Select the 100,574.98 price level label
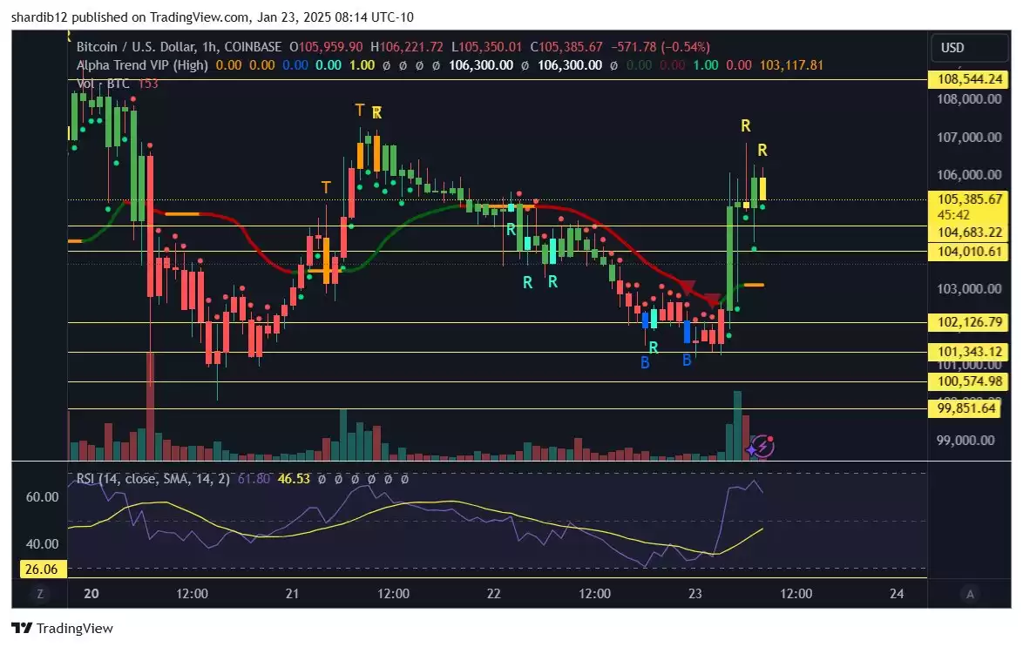The image size is (1023, 647). pyautogui.click(x=970, y=381)
